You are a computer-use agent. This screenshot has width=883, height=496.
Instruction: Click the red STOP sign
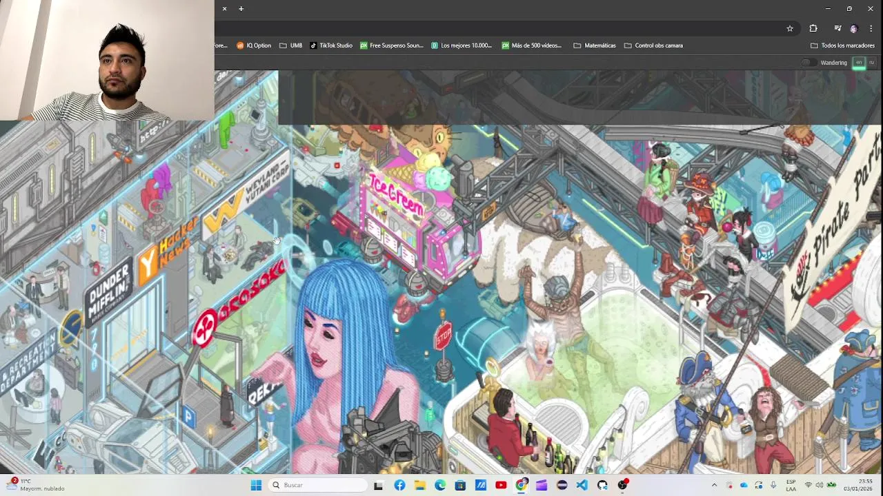443,336
